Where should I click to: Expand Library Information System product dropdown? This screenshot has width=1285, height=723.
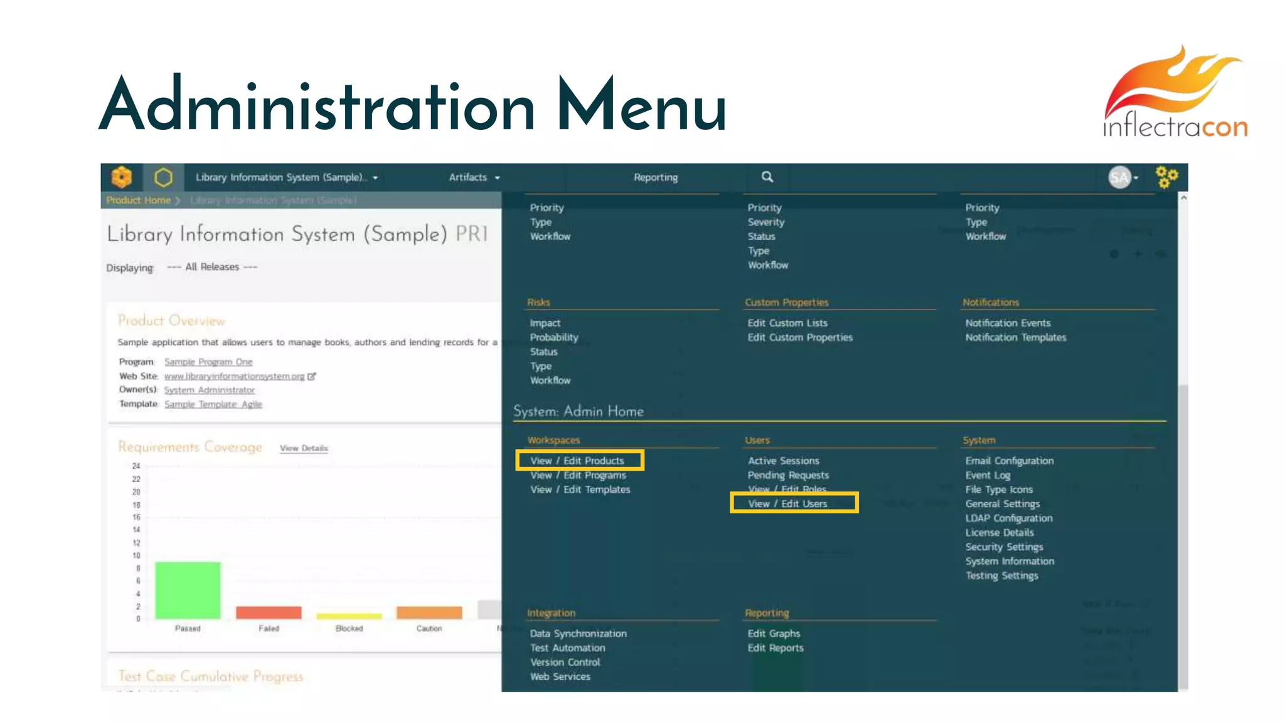(287, 178)
